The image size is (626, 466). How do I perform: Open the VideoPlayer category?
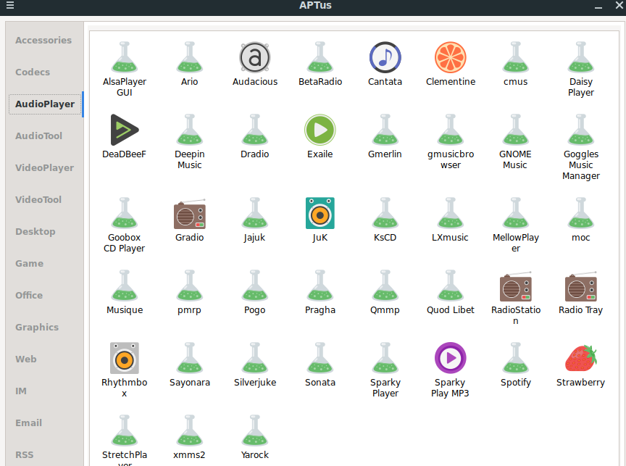tap(44, 168)
